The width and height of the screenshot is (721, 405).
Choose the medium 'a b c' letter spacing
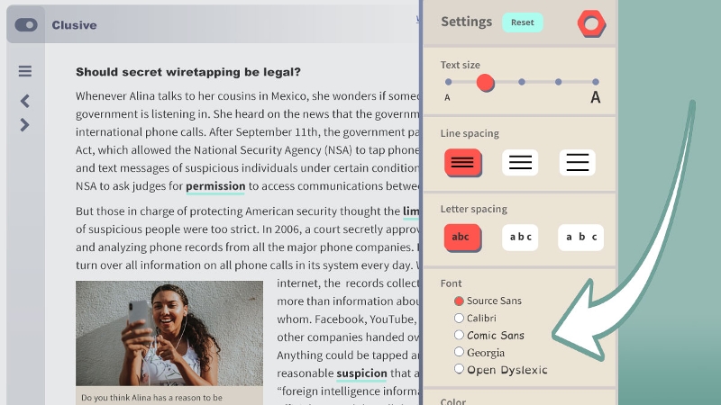(x=520, y=238)
